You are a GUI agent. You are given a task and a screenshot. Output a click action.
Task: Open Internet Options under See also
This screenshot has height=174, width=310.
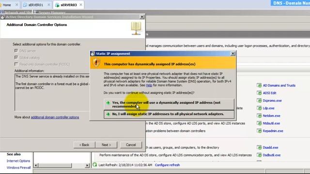point(18,161)
